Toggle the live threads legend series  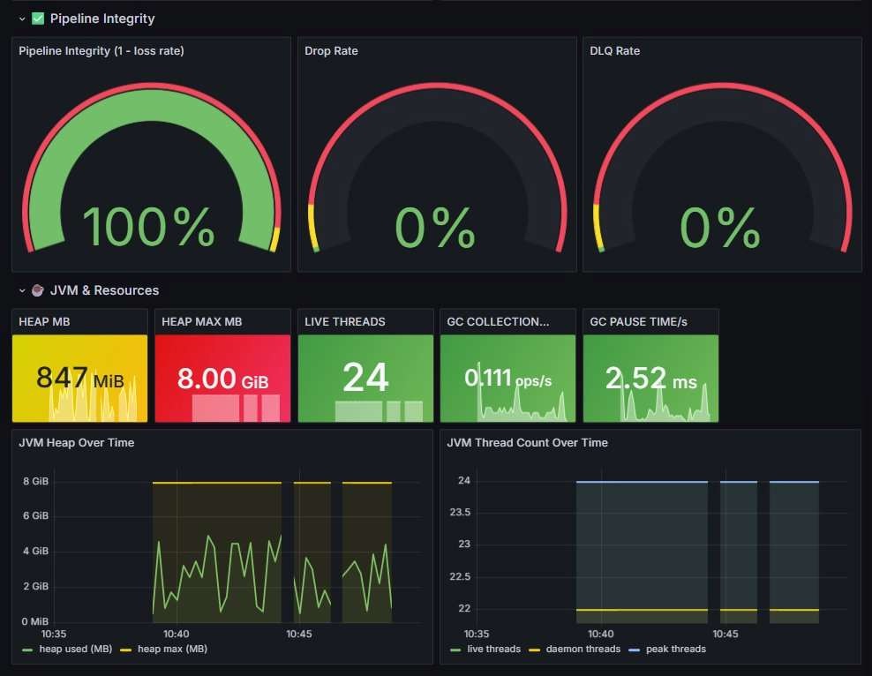pos(494,649)
